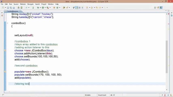Collapse the comboBox() constructor fold marker
The height and width of the screenshot is (97, 173).
coord(8,23)
